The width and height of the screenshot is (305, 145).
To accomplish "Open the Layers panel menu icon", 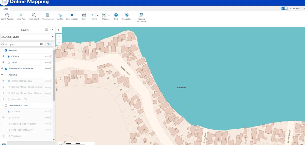I will click(x=47, y=30).
